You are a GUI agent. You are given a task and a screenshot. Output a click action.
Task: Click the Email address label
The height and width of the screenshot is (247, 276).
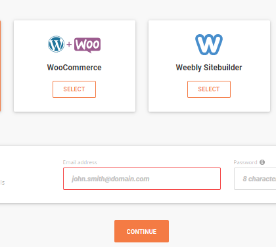pos(80,162)
